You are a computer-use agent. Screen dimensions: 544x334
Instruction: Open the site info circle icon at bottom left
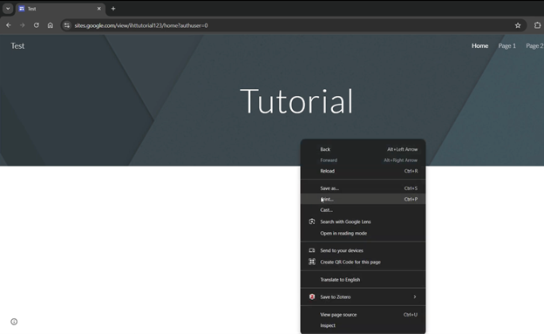[14, 322]
